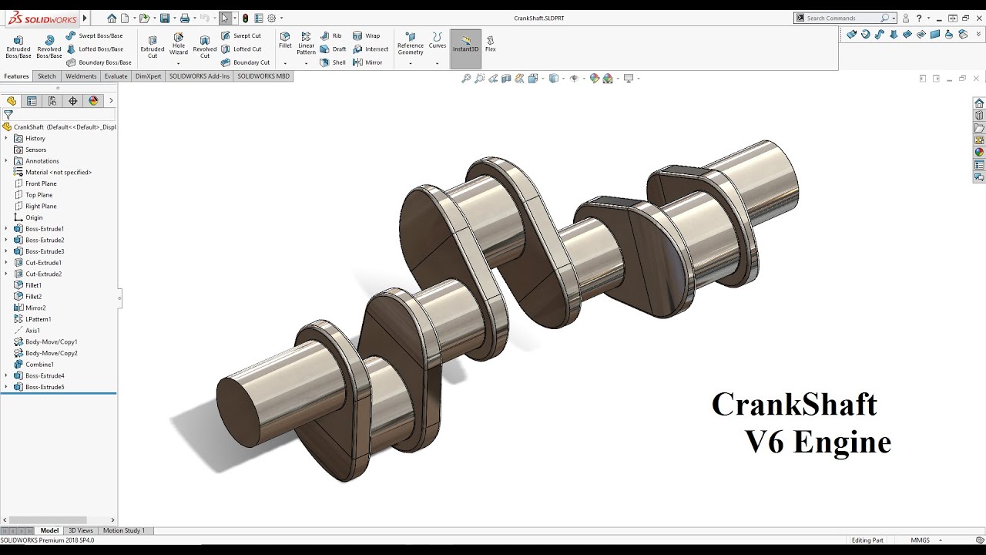Start an Extruded Cut
Viewport: 986px width, 555px height.
click(x=153, y=46)
